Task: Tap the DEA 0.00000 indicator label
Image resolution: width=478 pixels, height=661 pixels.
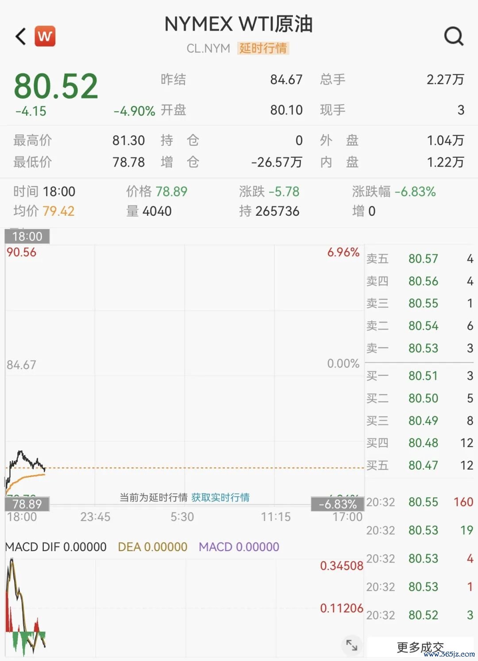Action: click(x=153, y=547)
